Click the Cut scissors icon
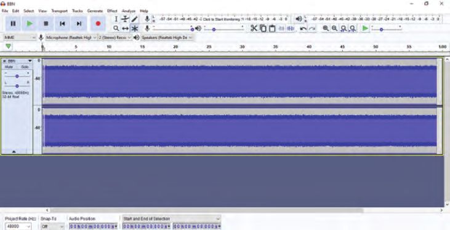This screenshot has height=230, width=450. point(254,28)
